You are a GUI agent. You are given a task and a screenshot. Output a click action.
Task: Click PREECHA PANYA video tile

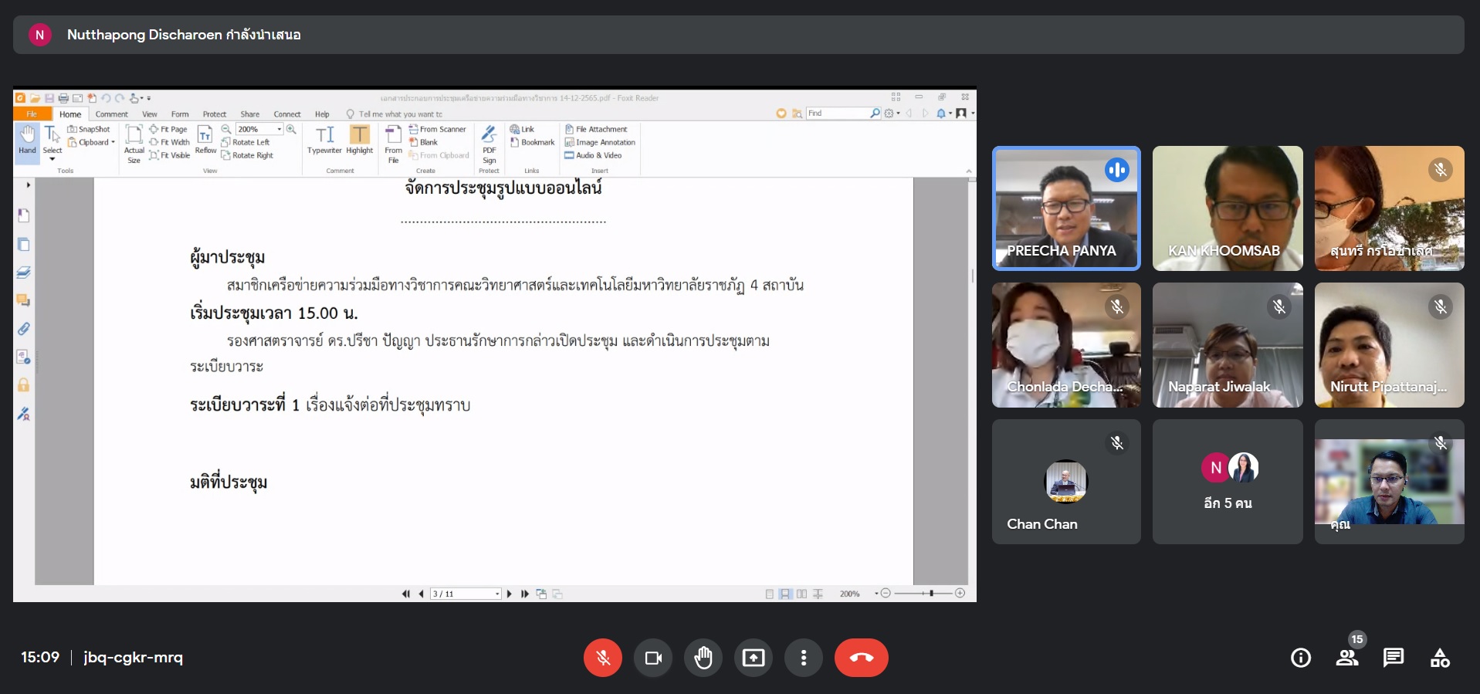(1066, 208)
